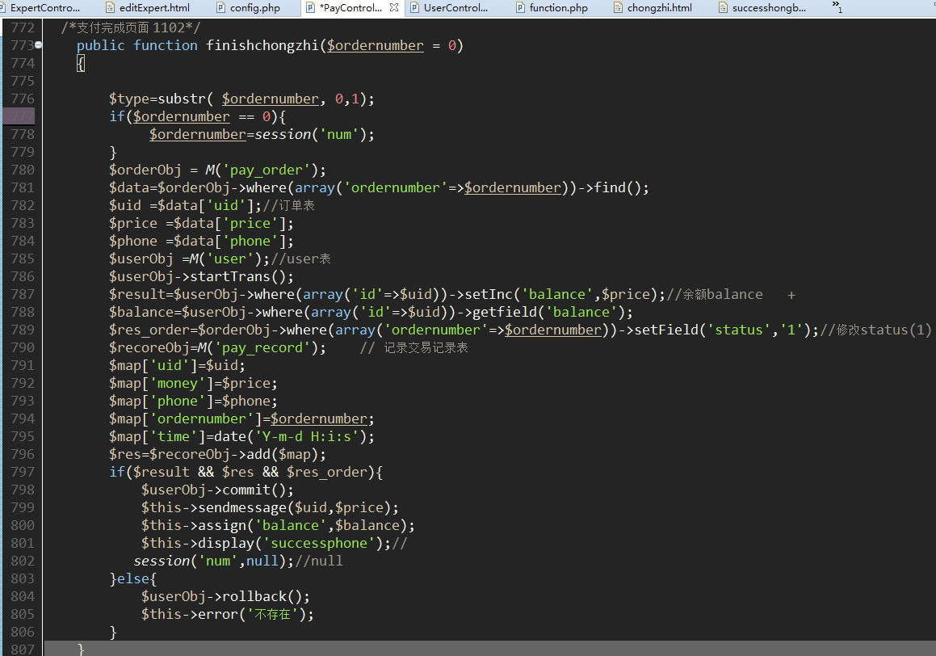Switch to the config.php tab
Viewport: 936px width, 656px height.
pyautogui.click(x=249, y=8)
